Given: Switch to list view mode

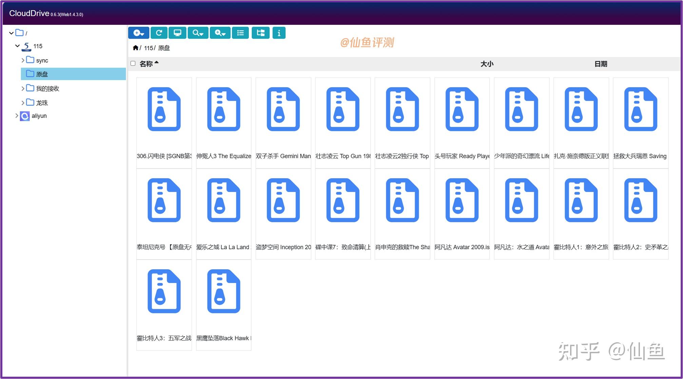Looking at the screenshot, I should pos(240,33).
